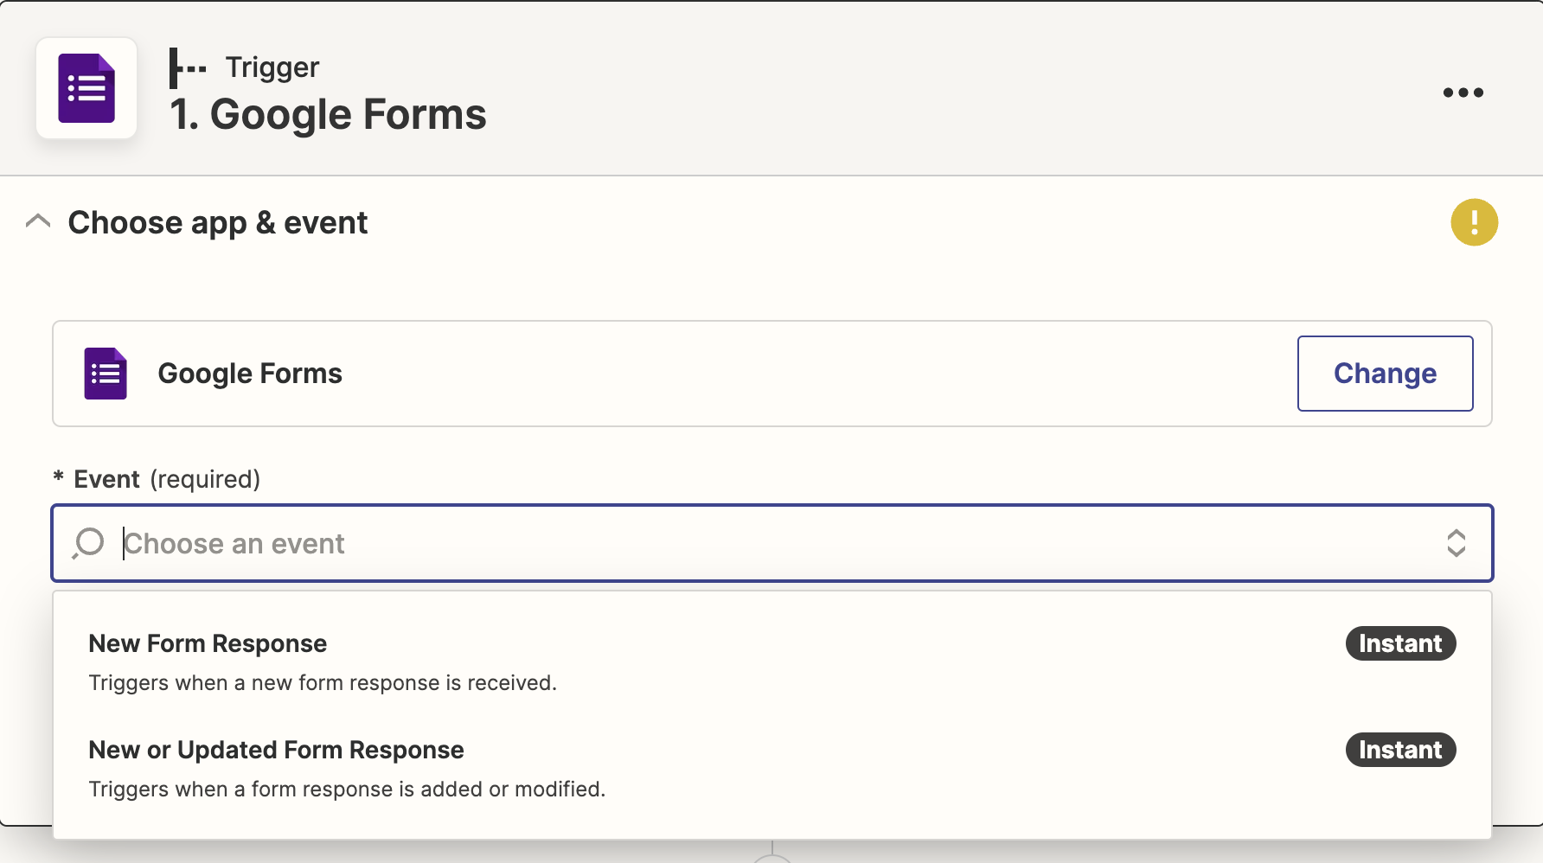Click the 1. Google Forms step title
The image size is (1543, 863).
point(329,113)
